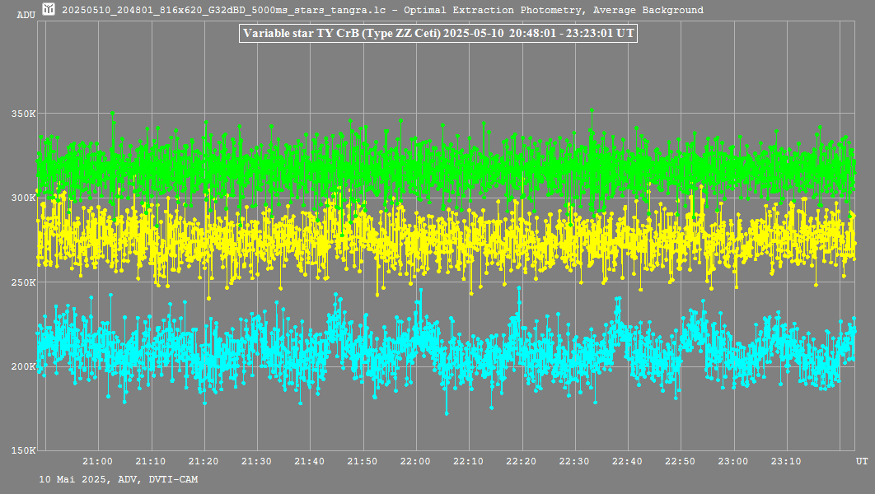875x494 pixels.
Task: Click the ADU axis unit label
Action: click(x=26, y=15)
